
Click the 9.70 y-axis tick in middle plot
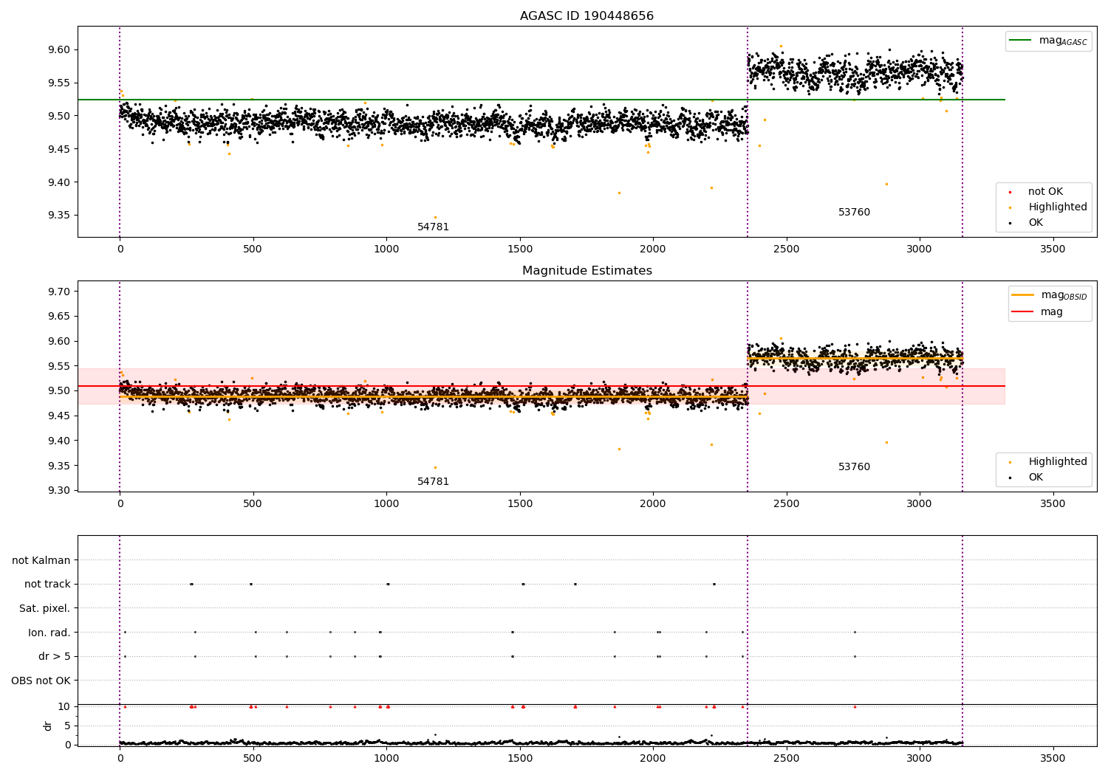click(x=60, y=292)
